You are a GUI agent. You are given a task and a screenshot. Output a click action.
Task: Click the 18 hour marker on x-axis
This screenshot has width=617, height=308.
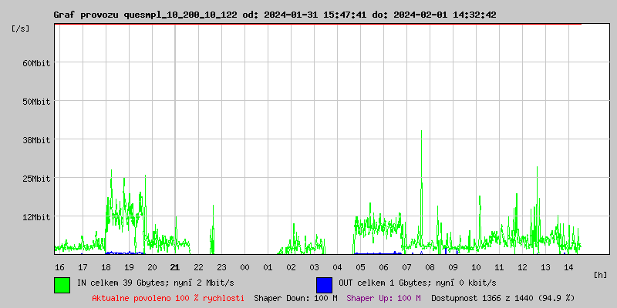(x=106, y=266)
